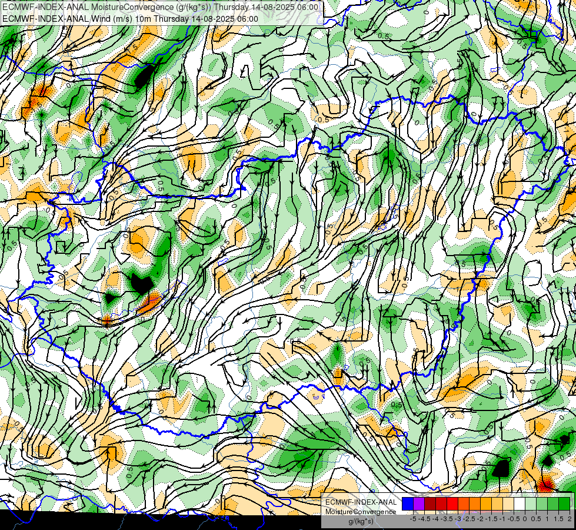Viewport: 576px width, 530px height.
Task: Click the orange swatch between -2.5 and -2
Action: [x=475, y=503]
